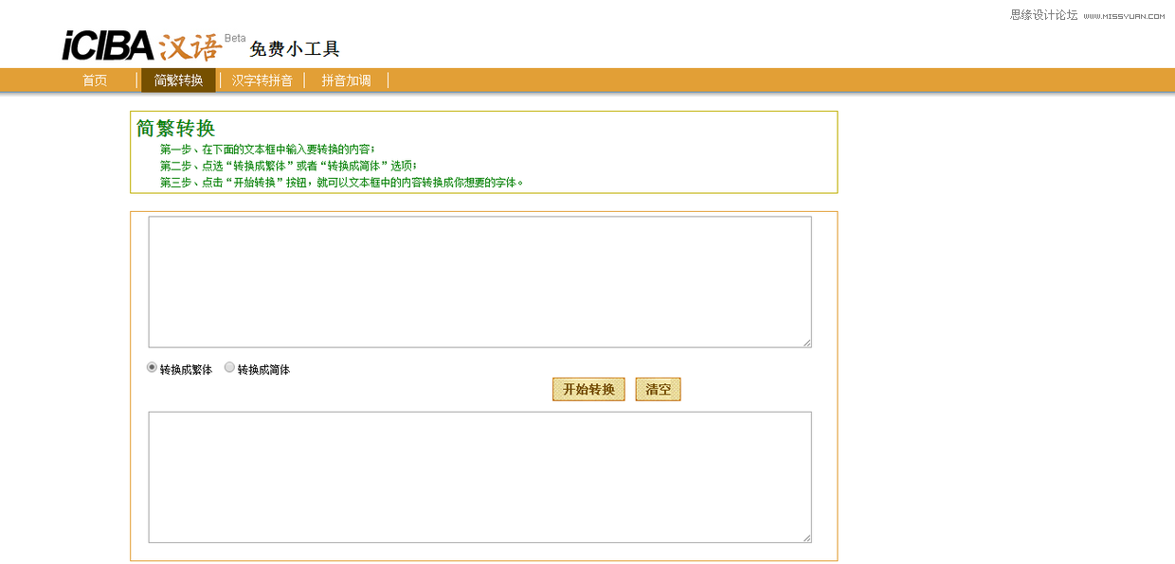The width and height of the screenshot is (1175, 564).
Task: Open the 拼音加调 tab
Action: tap(346, 80)
